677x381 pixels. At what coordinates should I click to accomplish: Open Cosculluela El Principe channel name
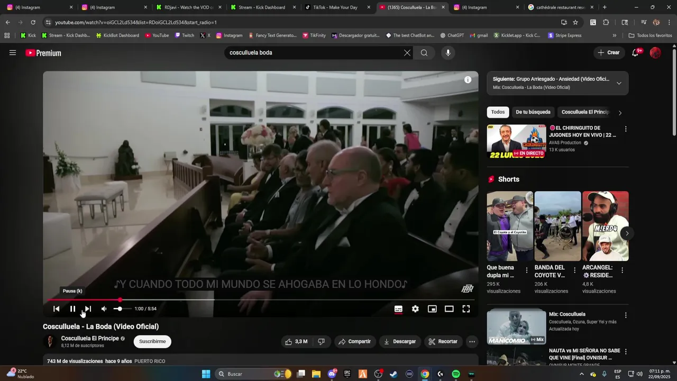90,339
